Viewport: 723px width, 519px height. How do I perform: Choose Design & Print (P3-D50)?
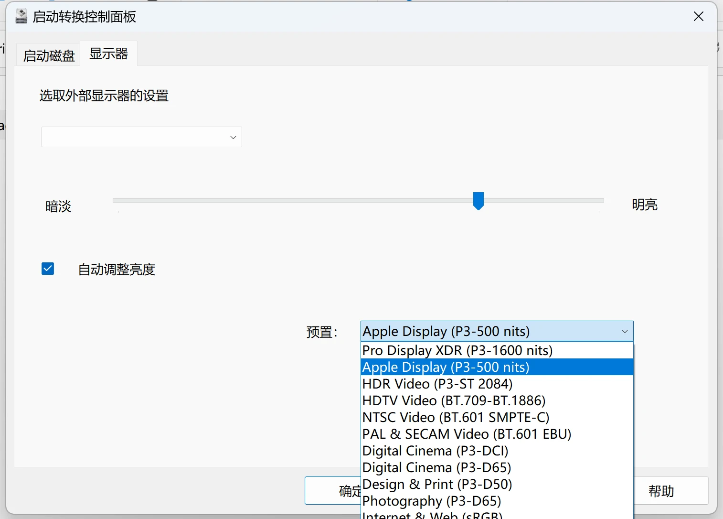click(497, 484)
